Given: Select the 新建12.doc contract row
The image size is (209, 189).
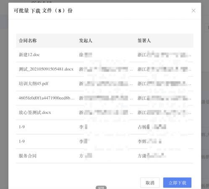Looking at the screenshot, I should (x=104, y=55).
